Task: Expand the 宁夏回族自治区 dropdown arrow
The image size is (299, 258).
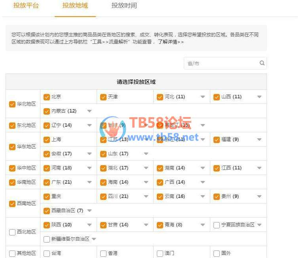Action: pyautogui.click(x=259, y=225)
